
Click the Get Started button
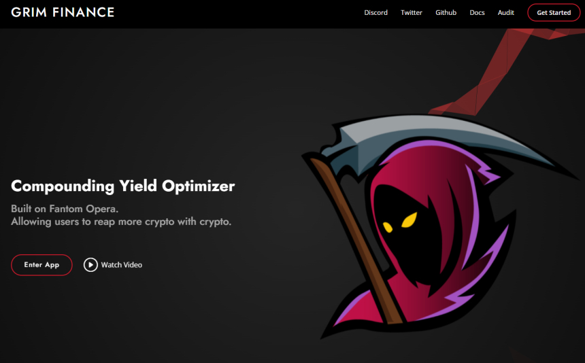pyautogui.click(x=554, y=13)
